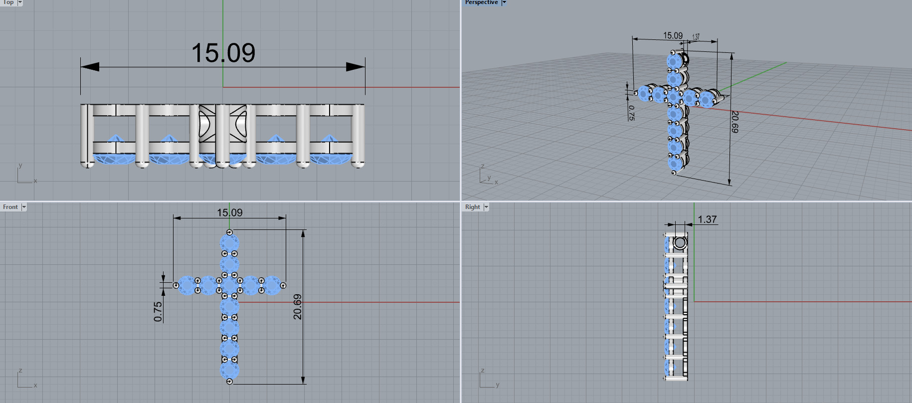The image size is (912, 403).
Task: Select the pendant side profile in Right view
Action: 676,306
